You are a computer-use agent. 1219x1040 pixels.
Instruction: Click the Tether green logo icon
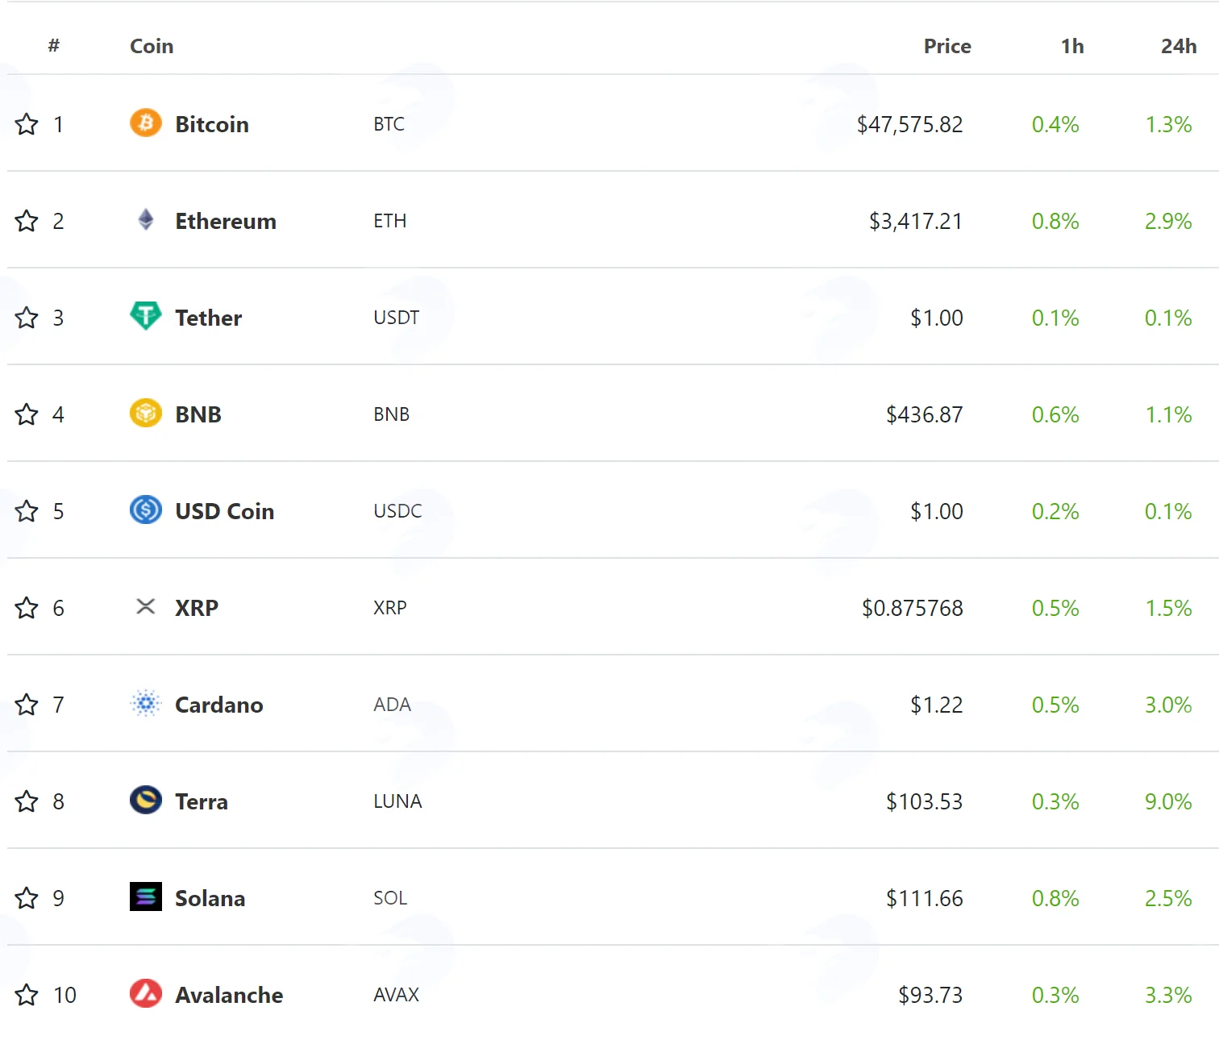click(146, 315)
